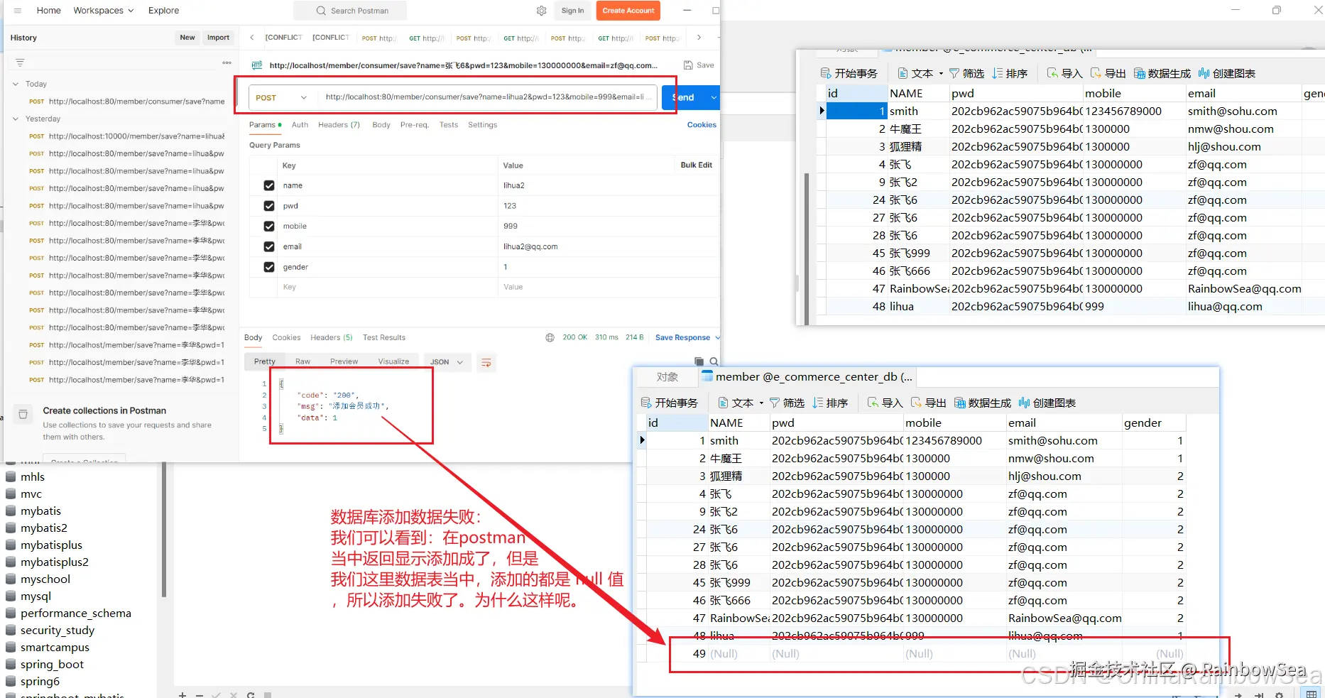Image resolution: width=1325 pixels, height=698 pixels.
Task: Switch to the Tests request tab
Action: [449, 125]
